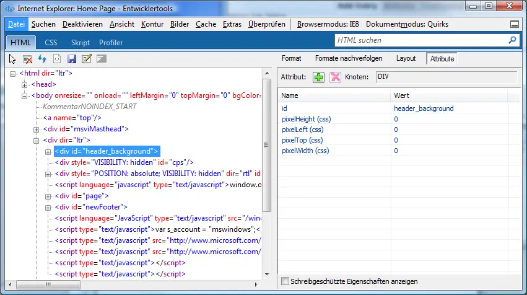Collapse the body node
This screenshot has width=527, height=295.
pyautogui.click(x=24, y=96)
